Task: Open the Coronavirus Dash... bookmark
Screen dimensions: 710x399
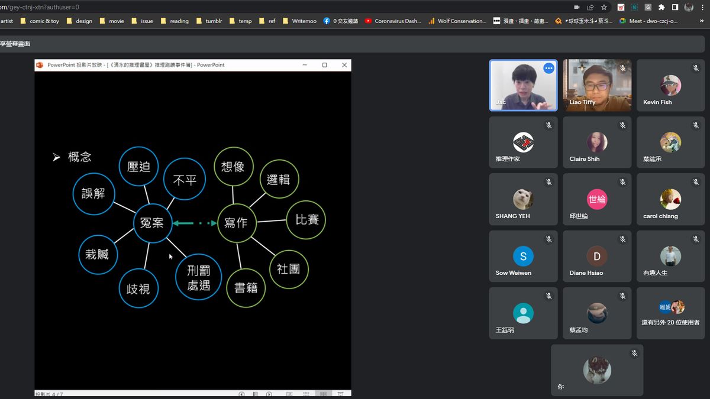Action: coord(393,21)
